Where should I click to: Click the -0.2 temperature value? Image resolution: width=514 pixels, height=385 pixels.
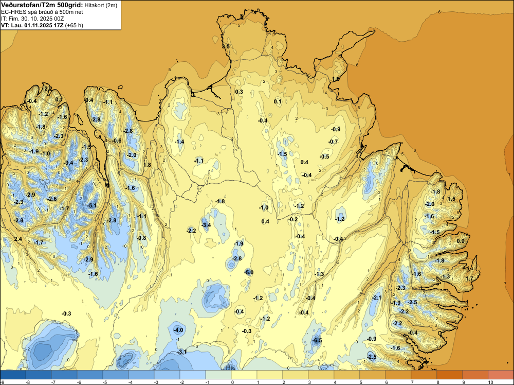point(293,220)
